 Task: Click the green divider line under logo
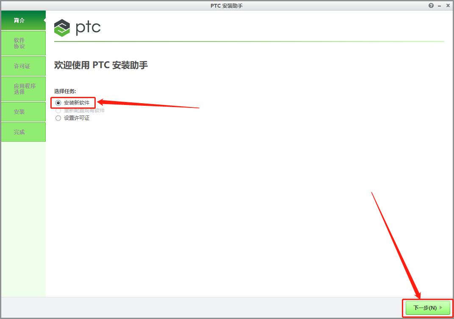pos(249,41)
